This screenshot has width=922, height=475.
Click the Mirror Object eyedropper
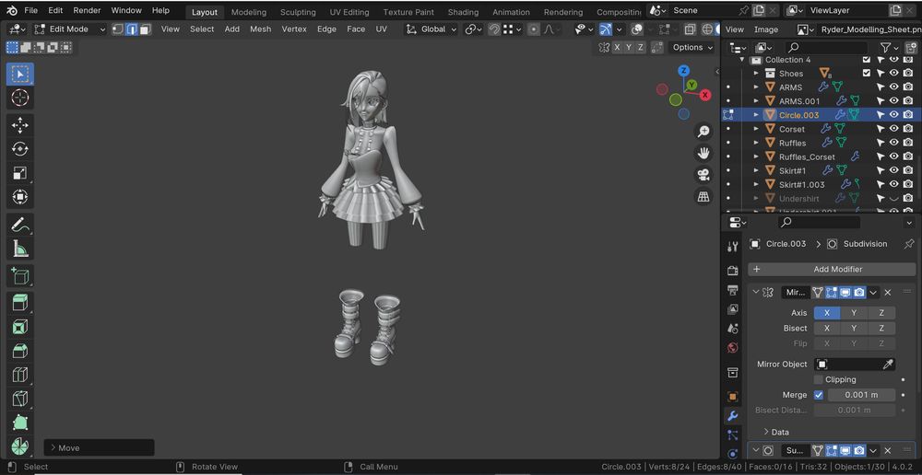click(888, 364)
